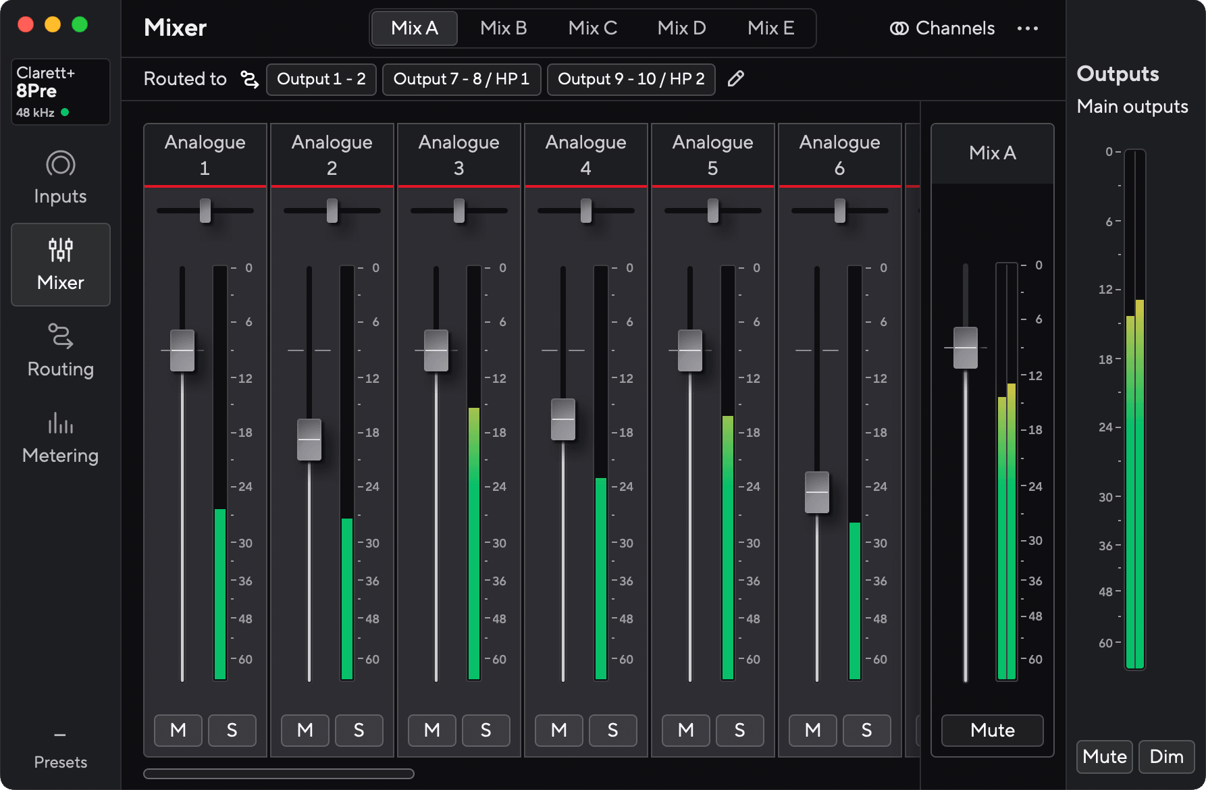This screenshot has width=1206, height=790.
Task: Click the Analogue 6 pan slider handle
Action: point(840,211)
